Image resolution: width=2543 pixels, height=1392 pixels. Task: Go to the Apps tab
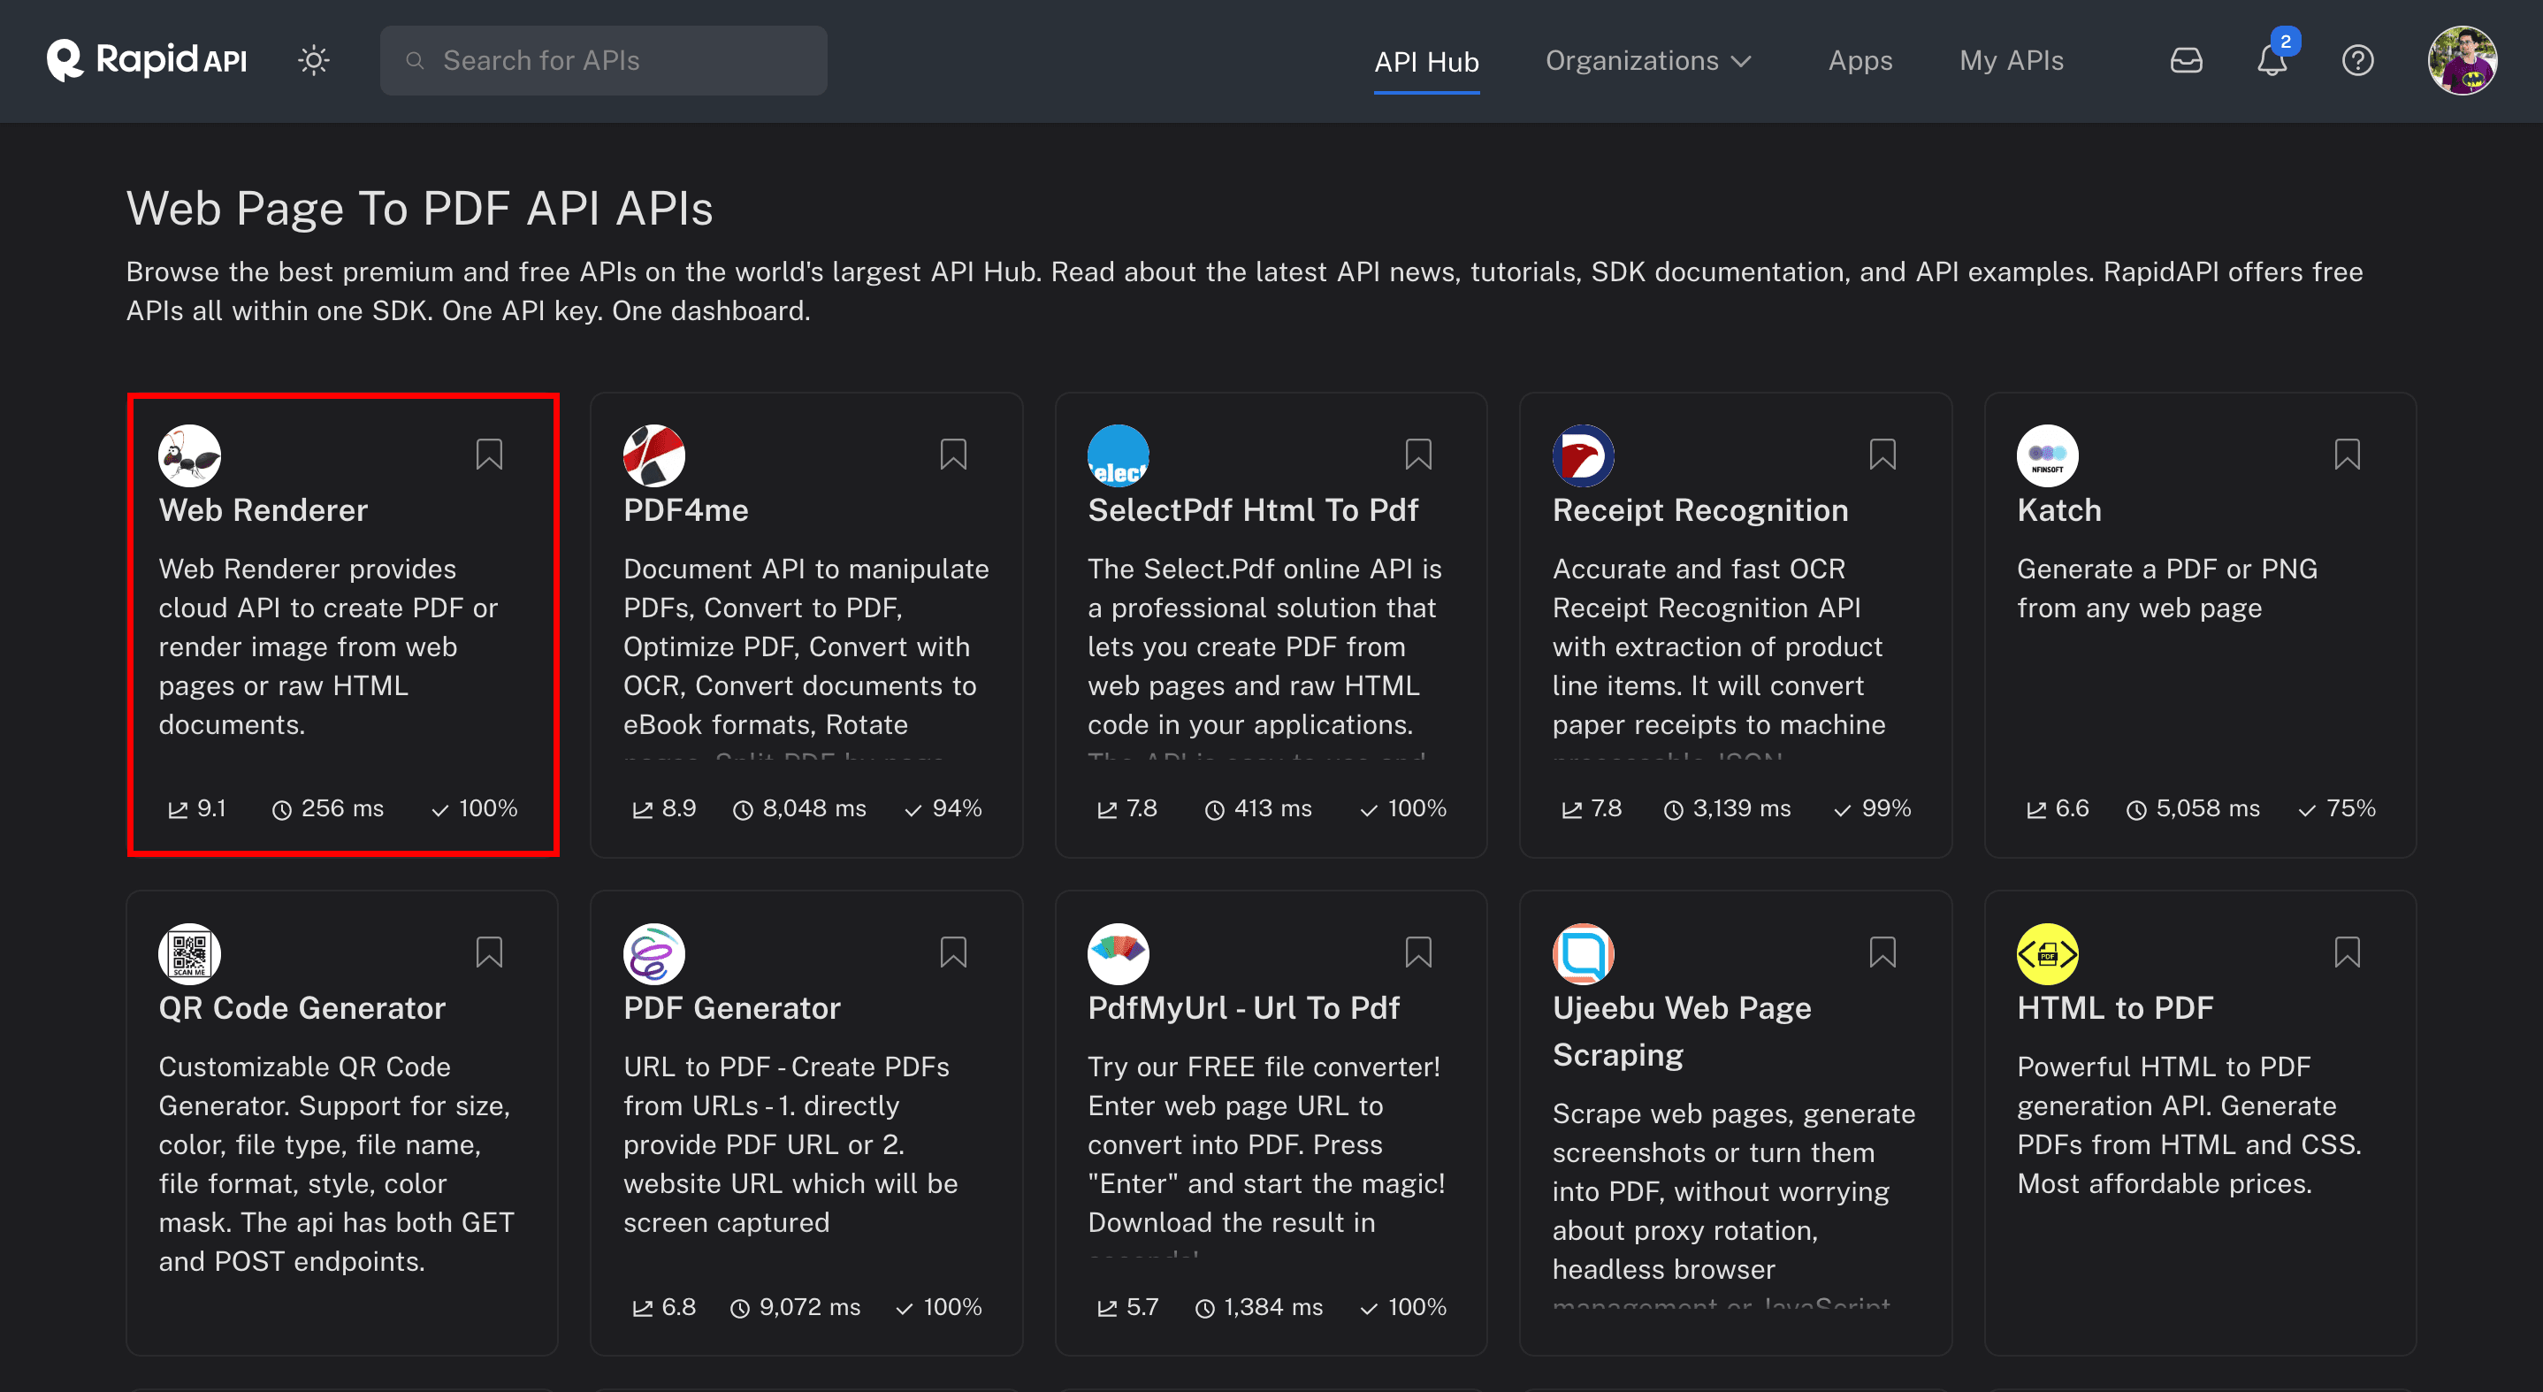pyautogui.click(x=1860, y=61)
